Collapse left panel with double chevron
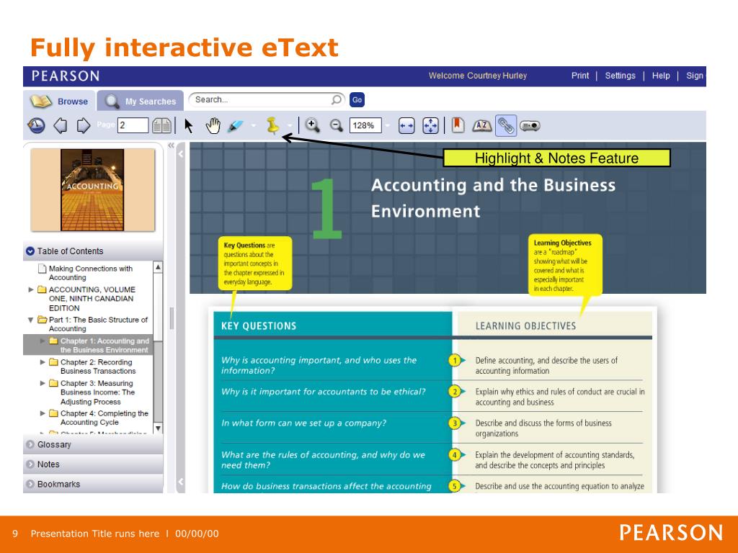 (x=171, y=145)
